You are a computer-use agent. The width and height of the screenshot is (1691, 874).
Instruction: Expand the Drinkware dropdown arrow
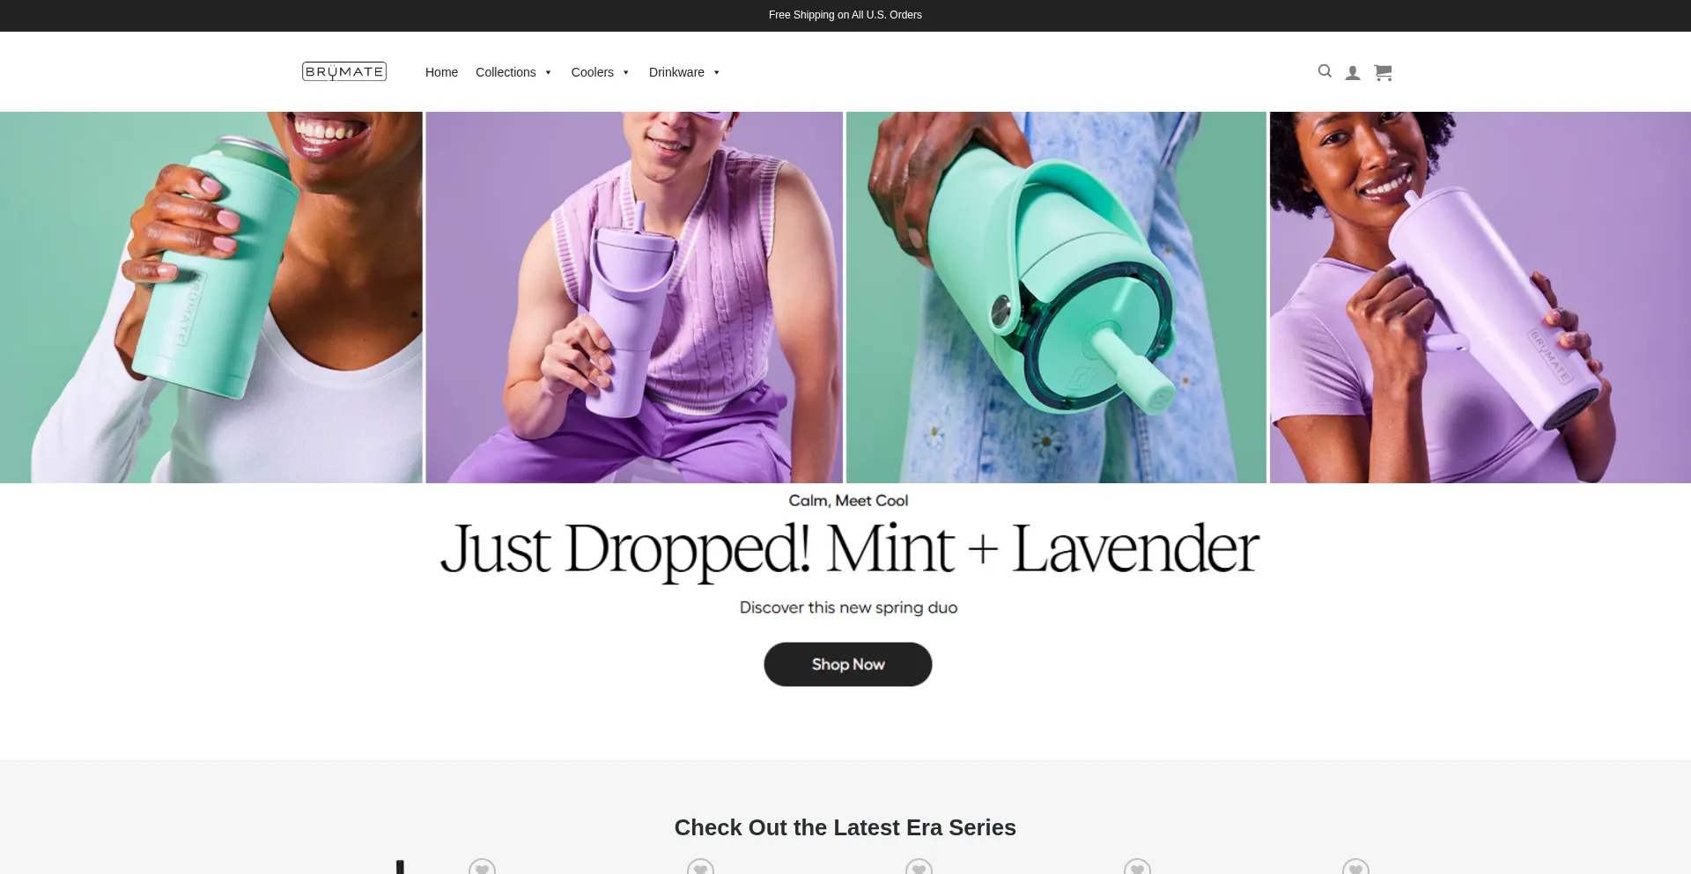(717, 73)
